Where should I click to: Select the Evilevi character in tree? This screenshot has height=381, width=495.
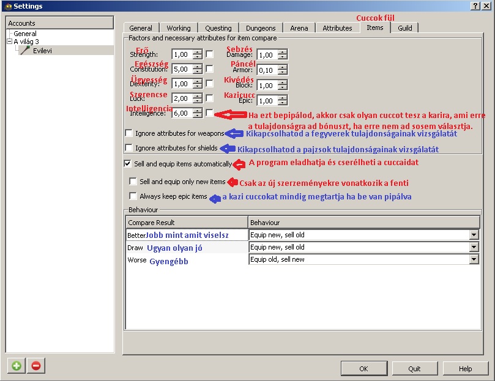42,51
